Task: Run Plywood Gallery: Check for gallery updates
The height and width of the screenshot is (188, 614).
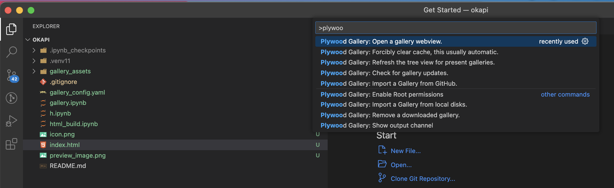Action: tap(456, 73)
